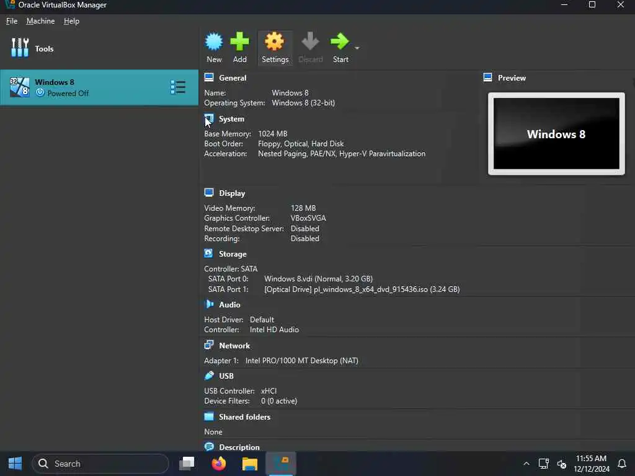
Task: Click the Recording Disabled value
Action: [x=304, y=239]
